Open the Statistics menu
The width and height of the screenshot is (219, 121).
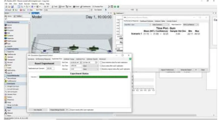[35, 4]
